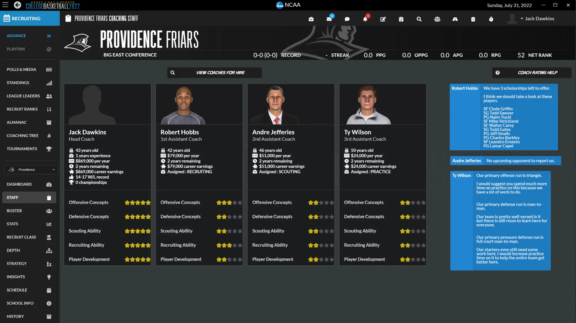Click Coach Rating Help button

pos(531,73)
